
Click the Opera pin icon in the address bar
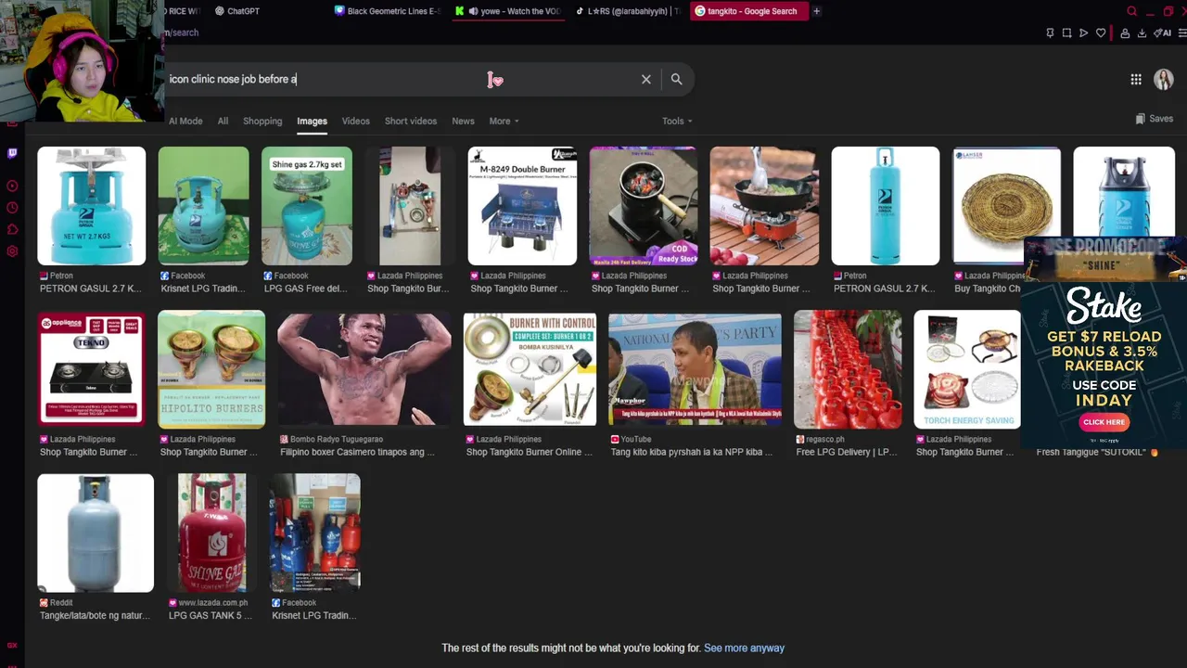point(1050,33)
